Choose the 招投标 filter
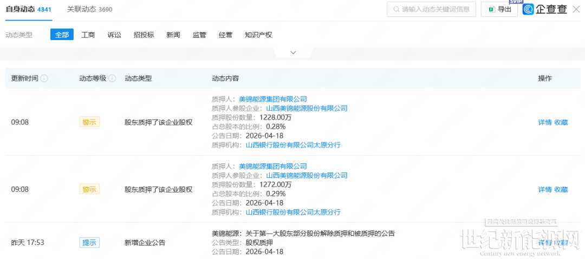This screenshot has width=585, height=259. (x=144, y=35)
